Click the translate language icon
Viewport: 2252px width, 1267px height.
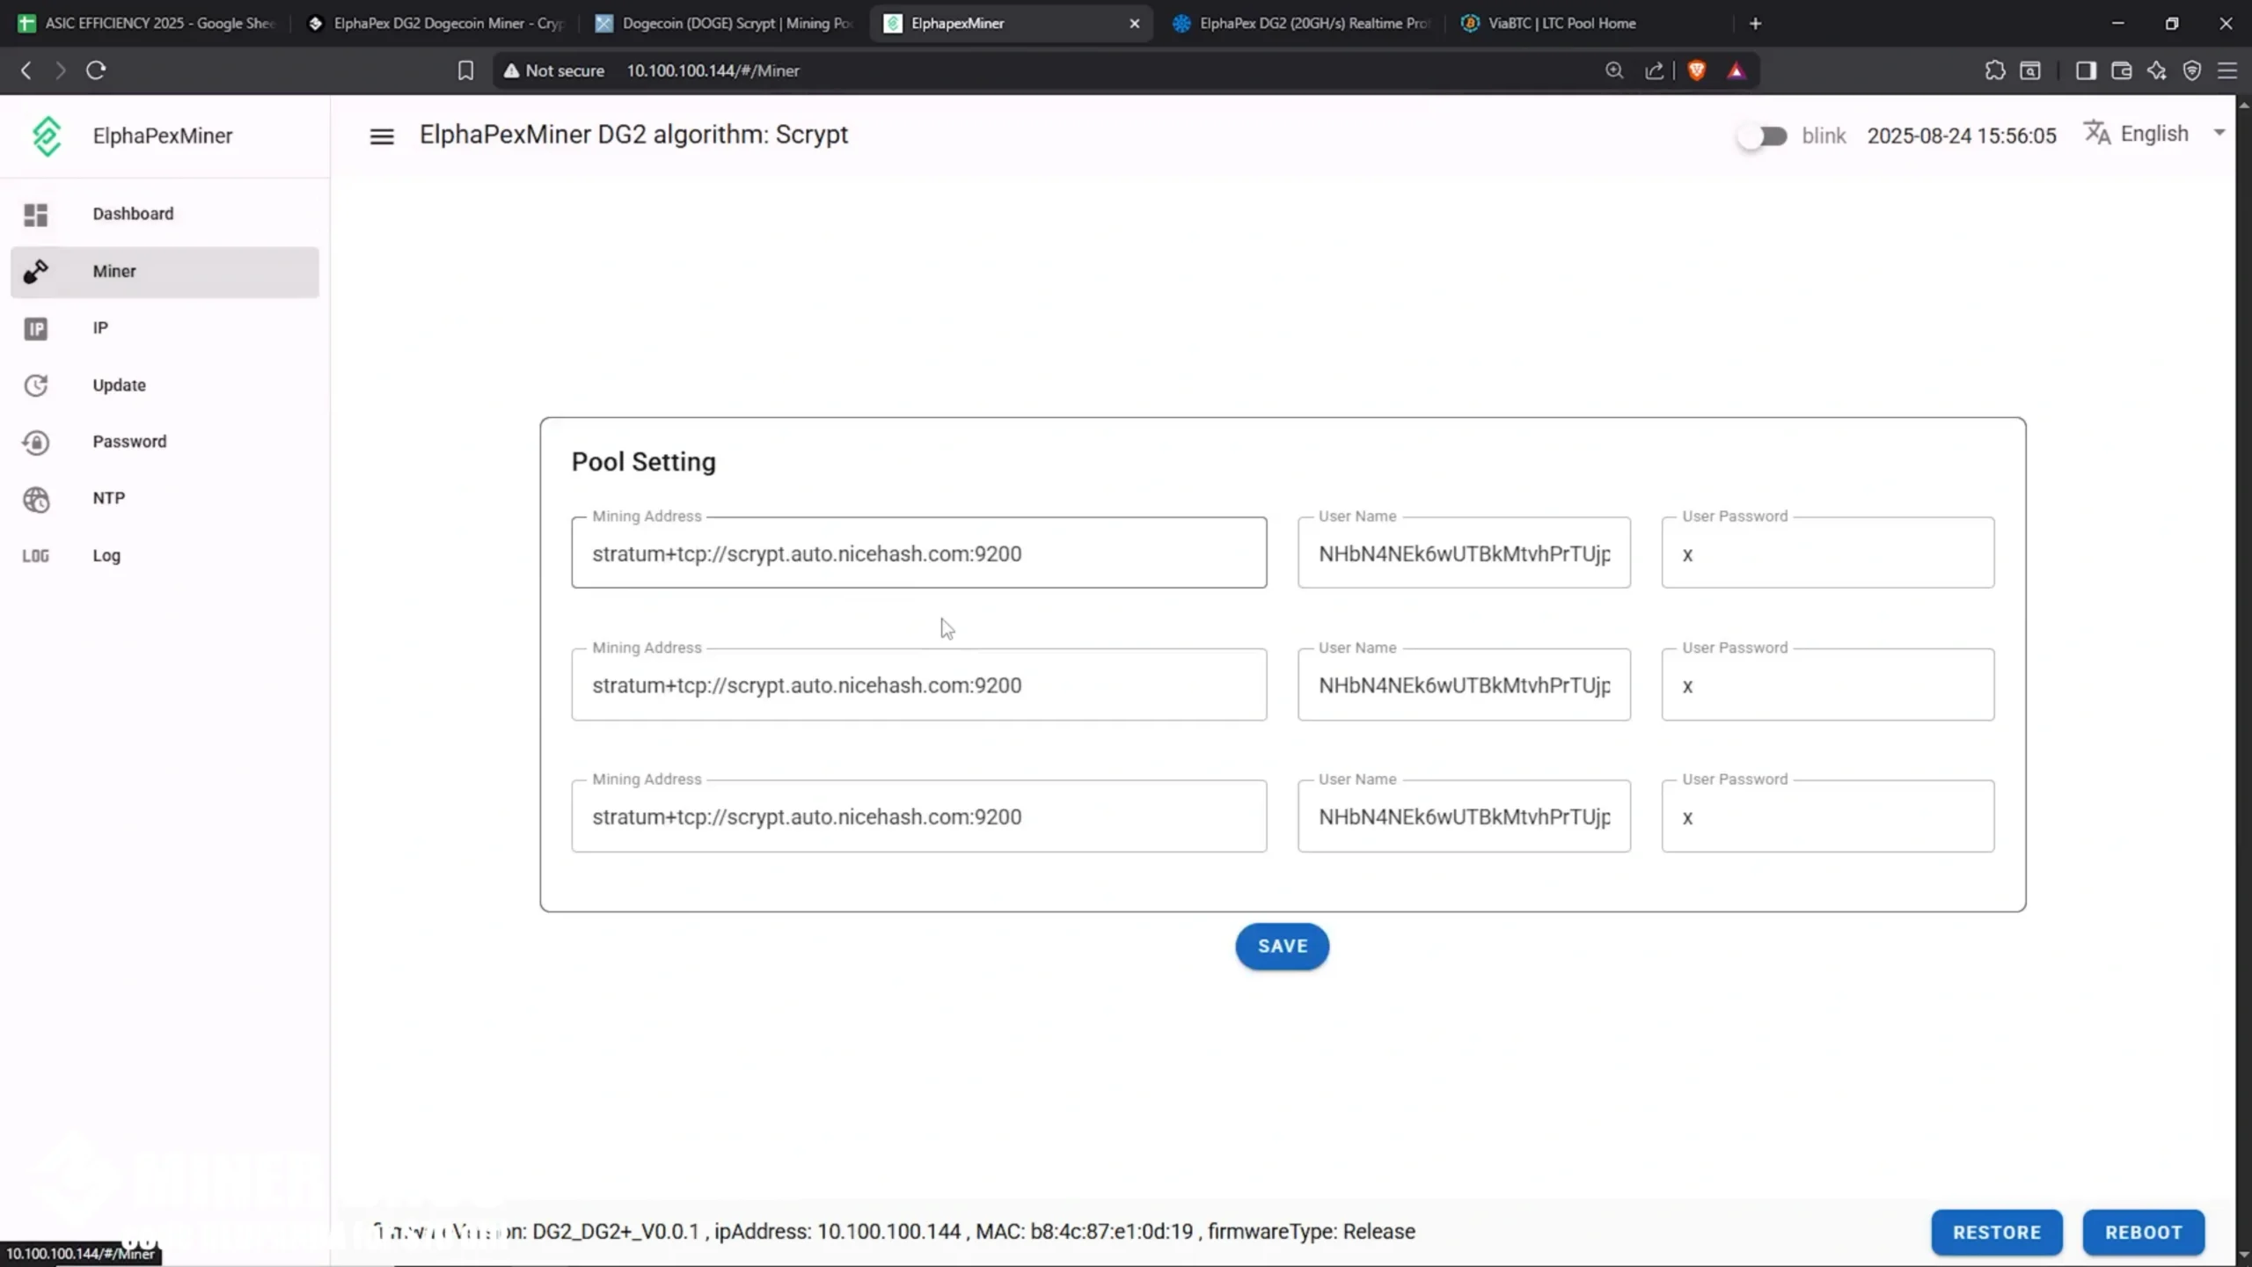(x=2097, y=134)
